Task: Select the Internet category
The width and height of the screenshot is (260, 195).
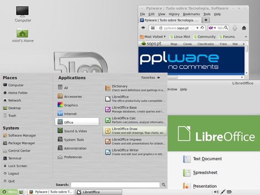Action: (x=77, y=114)
